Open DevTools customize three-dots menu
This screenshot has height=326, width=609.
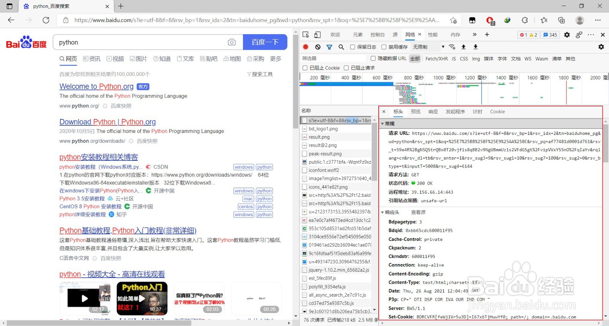tap(591, 35)
